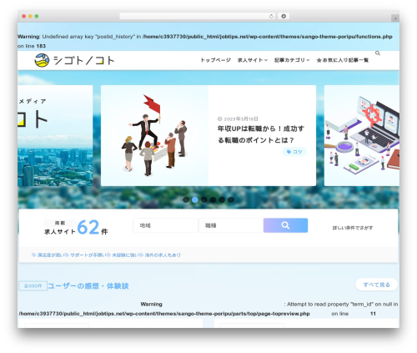Screen dimensions: 417x353
Task: Open お気に入り記事一覧 from the navigation
Action: coord(343,60)
